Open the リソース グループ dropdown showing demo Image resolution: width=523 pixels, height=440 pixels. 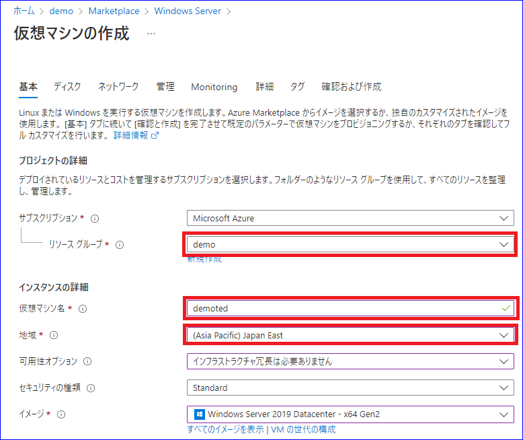tap(350, 244)
